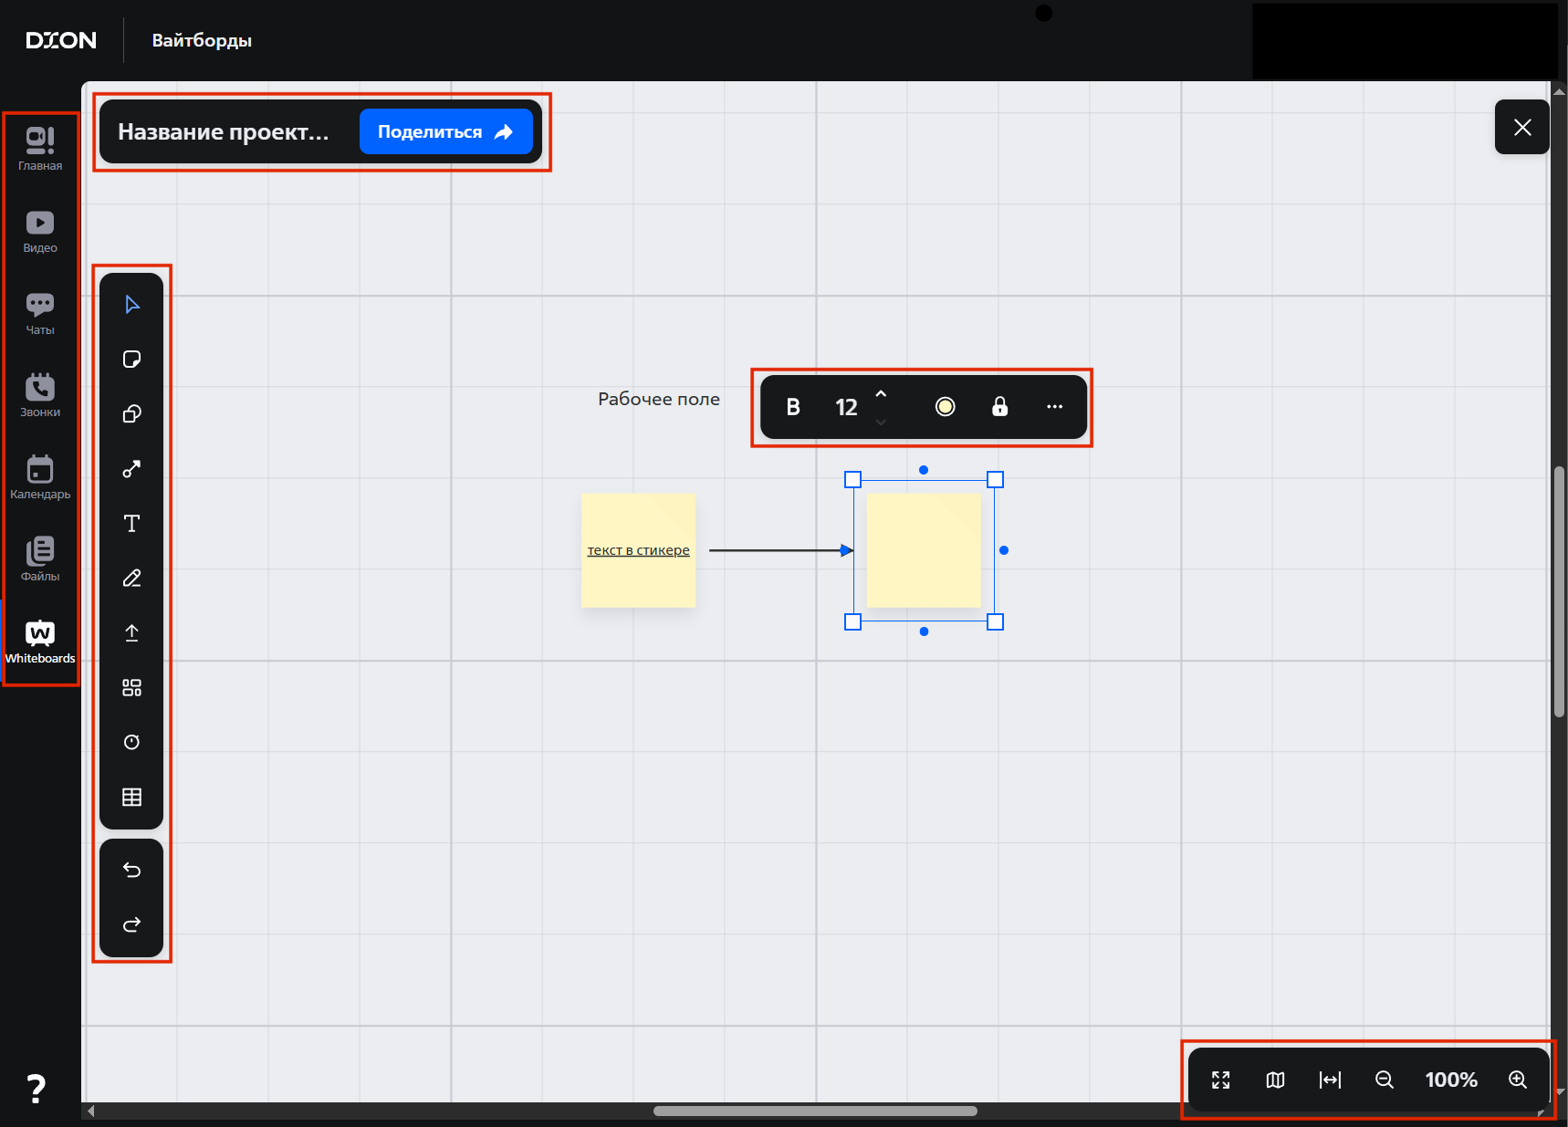
Task: Open the sticker color picker
Action: pos(945,407)
